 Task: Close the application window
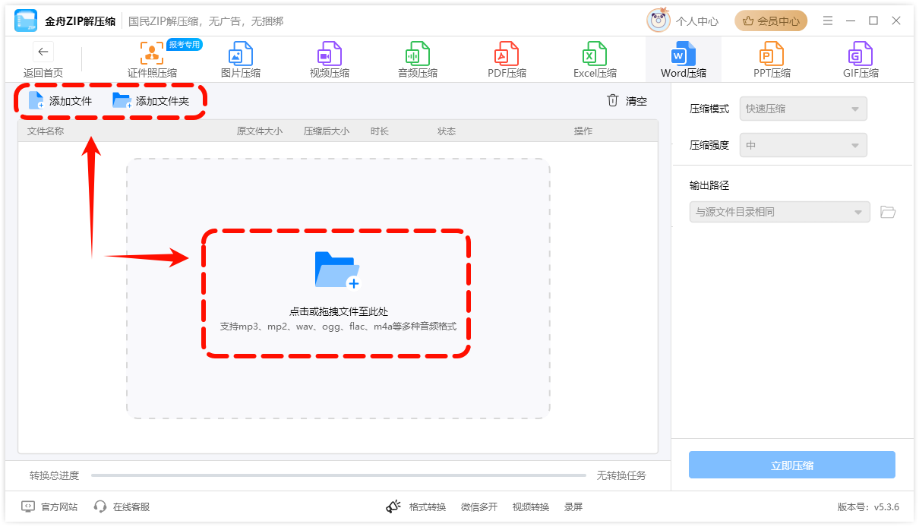tap(896, 21)
